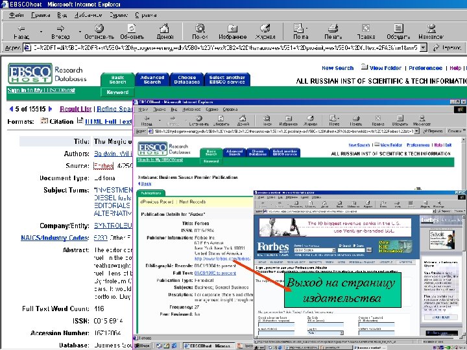
Task: Click Search icon in second EBSCOhost window
Action: pos(267,121)
